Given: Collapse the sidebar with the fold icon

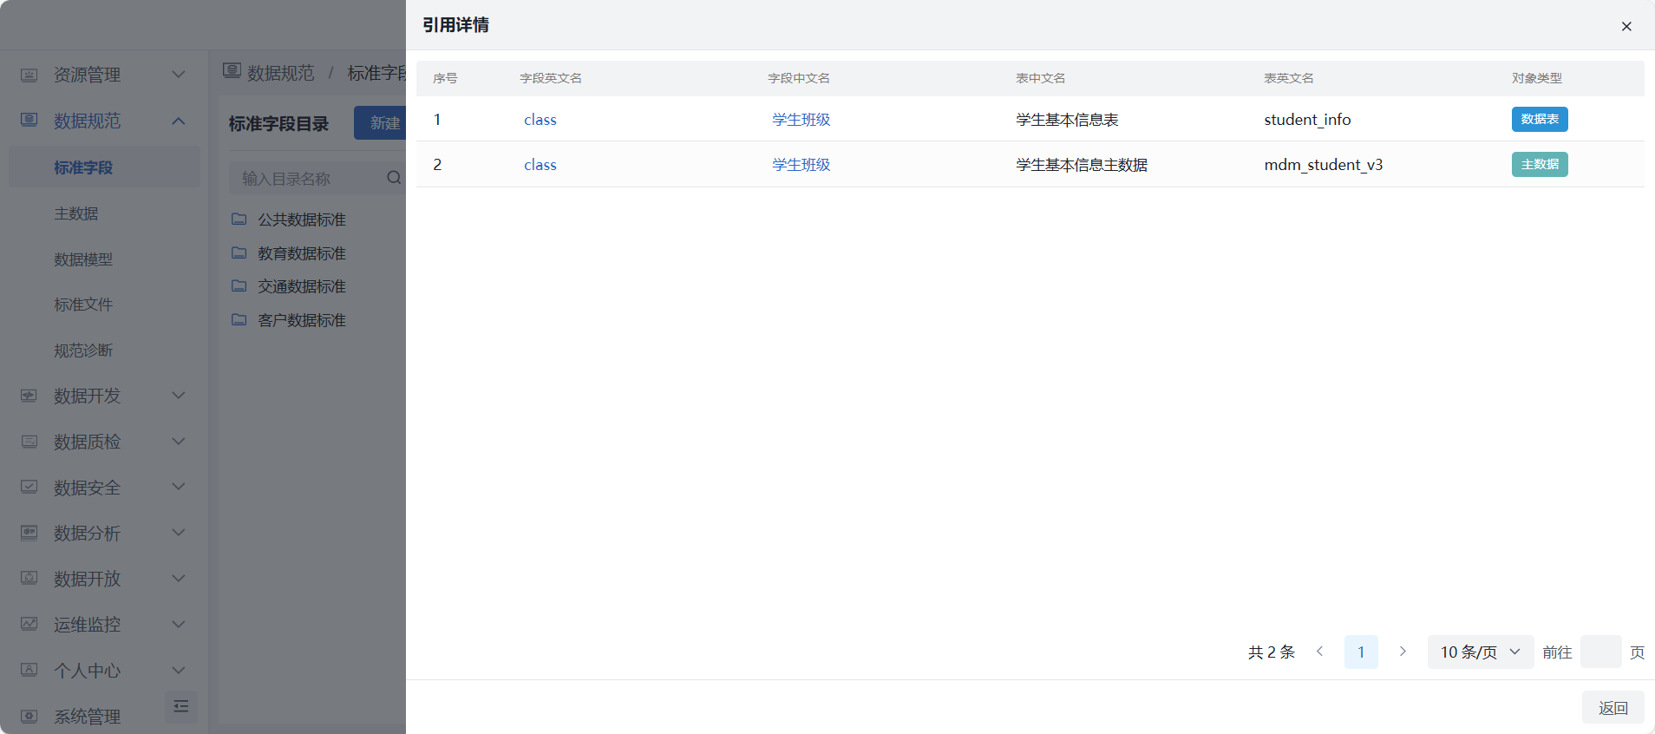Looking at the screenshot, I should click(x=181, y=706).
